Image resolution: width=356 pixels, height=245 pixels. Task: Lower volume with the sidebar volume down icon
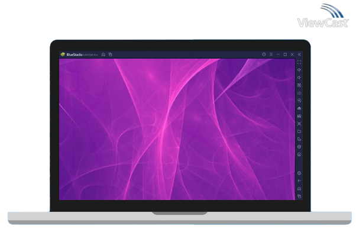(x=299, y=78)
